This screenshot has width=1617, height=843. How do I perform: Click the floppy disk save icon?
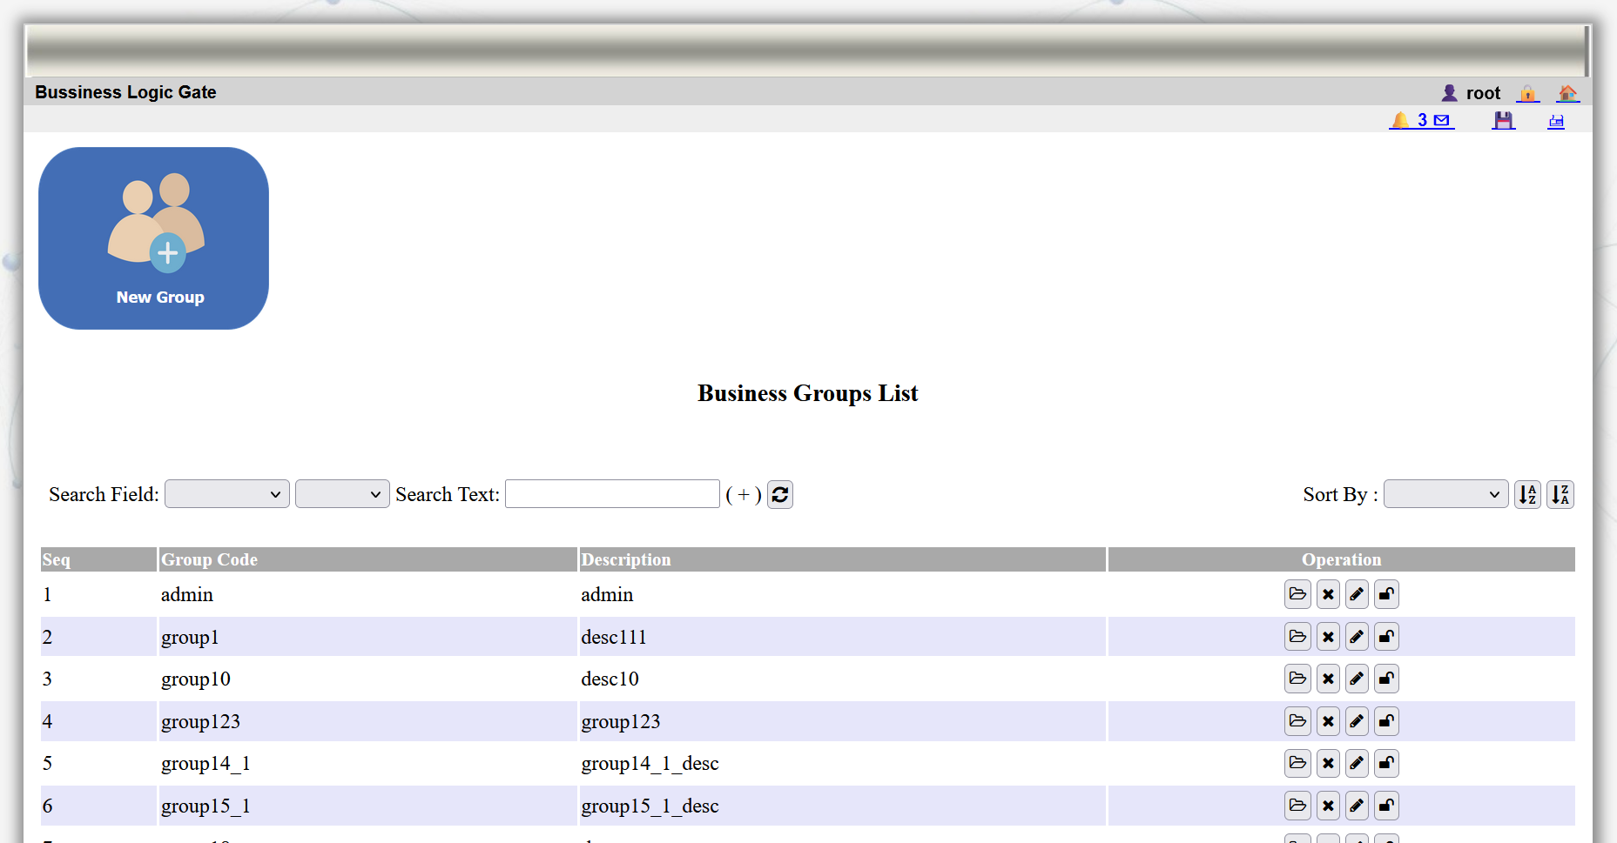[x=1503, y=120]
